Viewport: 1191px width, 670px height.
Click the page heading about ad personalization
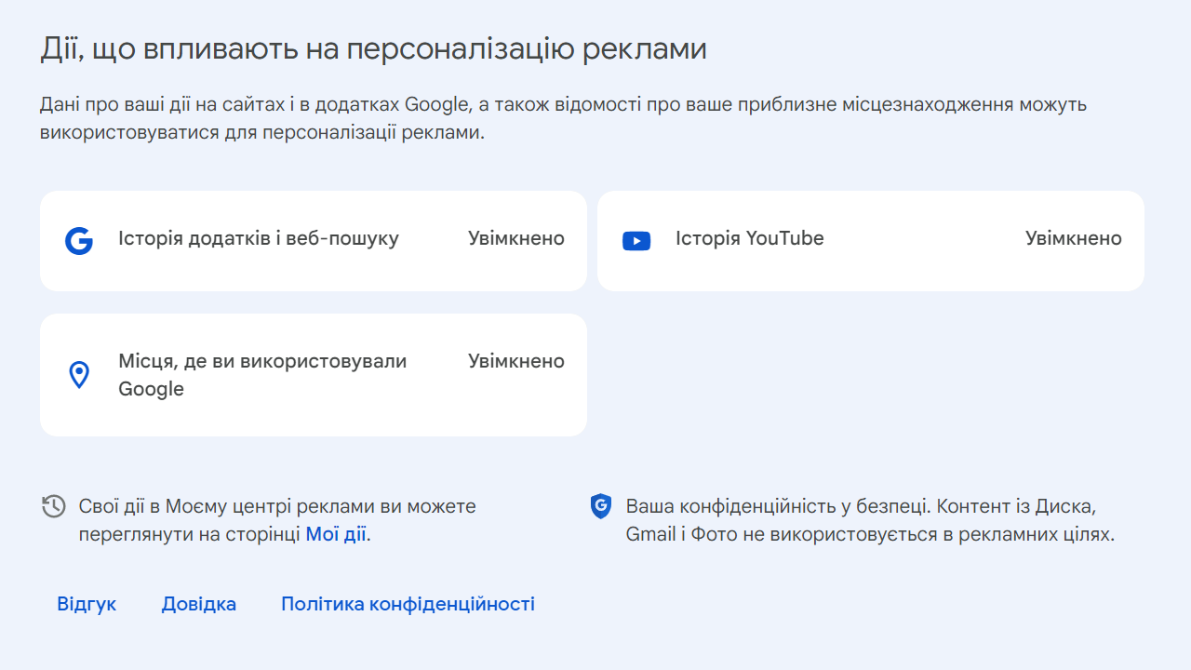[372, 48]
